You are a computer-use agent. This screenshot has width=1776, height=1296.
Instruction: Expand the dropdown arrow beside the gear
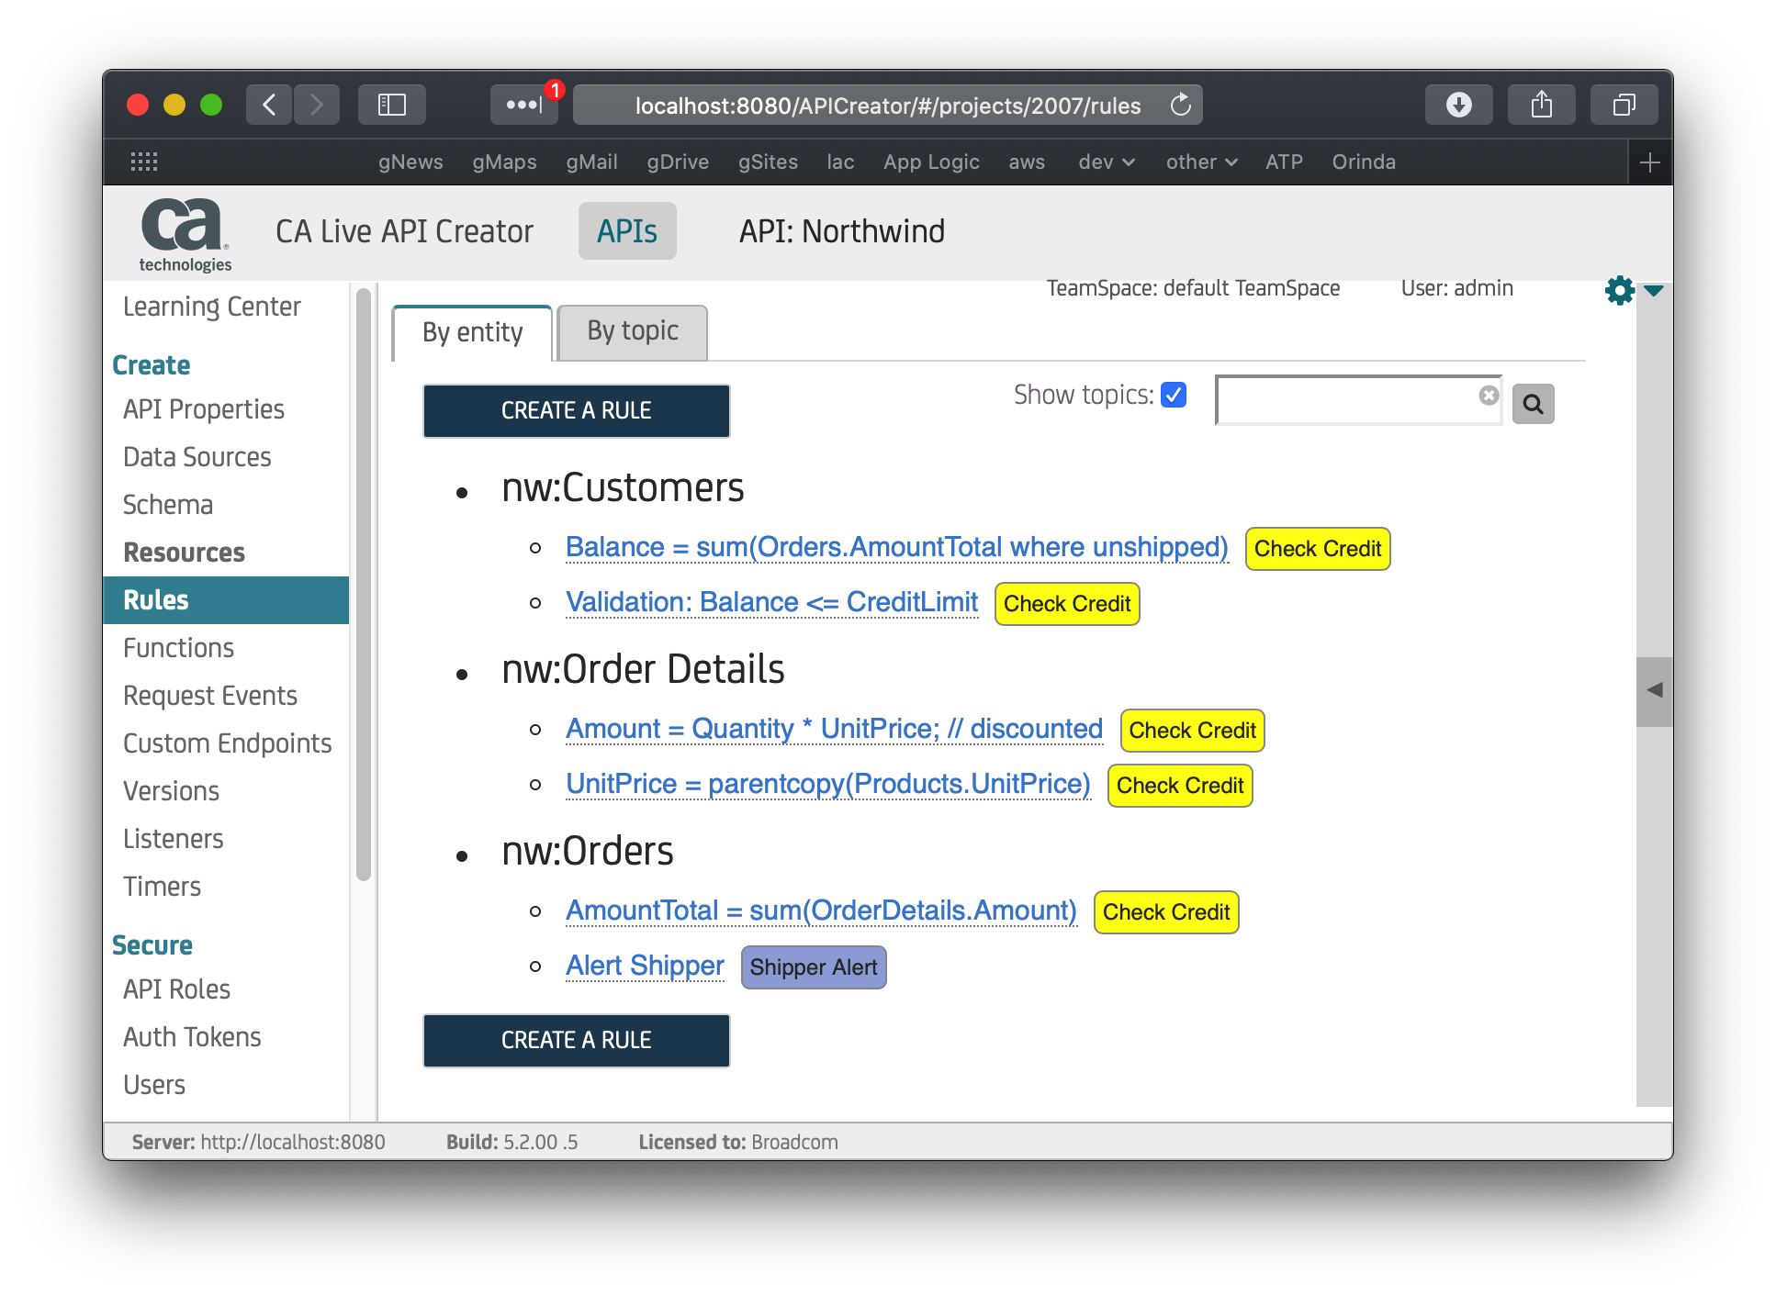tap(1654, 291)
